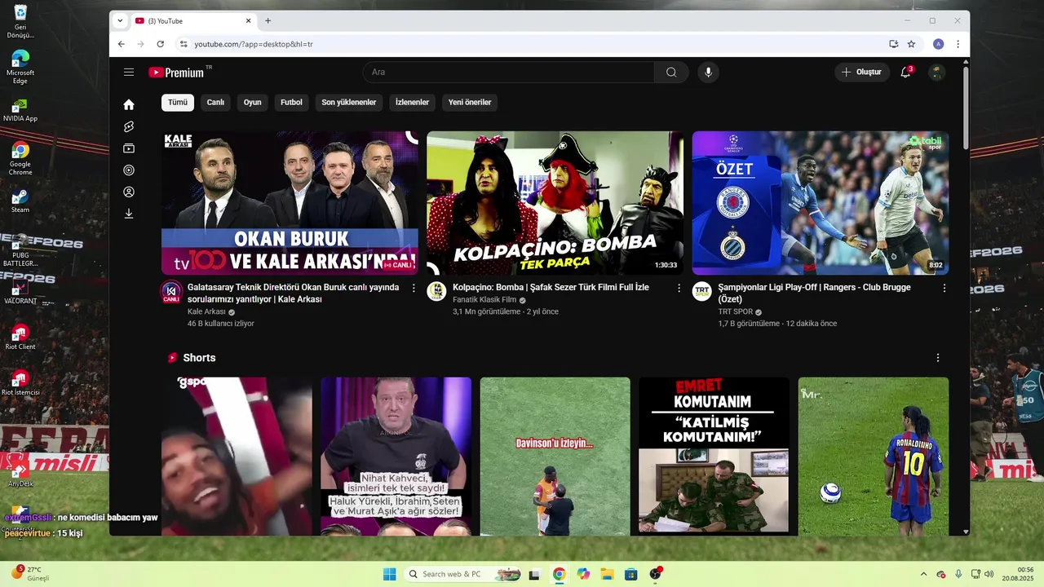
Task: Open the Davinson'u izleyin Short
Action: pos(555,456)
